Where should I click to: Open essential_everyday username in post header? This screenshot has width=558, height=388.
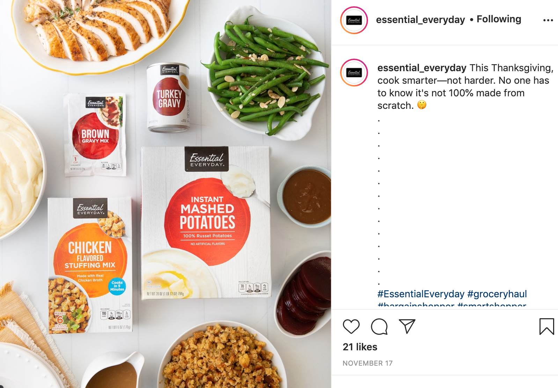[420, 20]
